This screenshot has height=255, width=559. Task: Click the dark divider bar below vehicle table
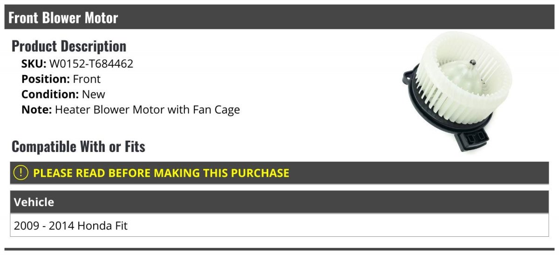pyautogui.click(x=279, y=250)
